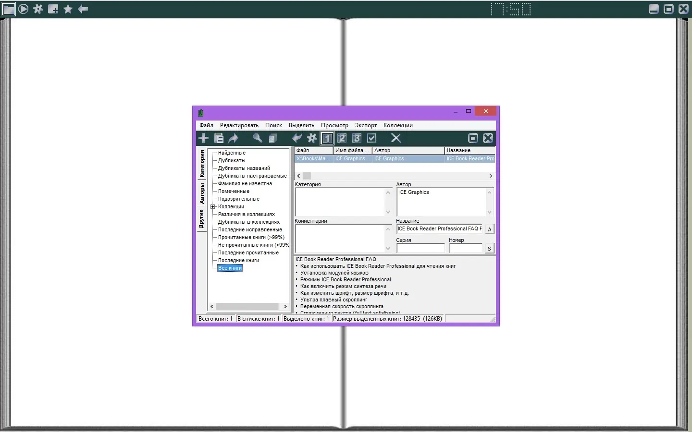Switch to view mode 3
The height and width of the screenshot is (432, 692).
[x=357, y=138]
